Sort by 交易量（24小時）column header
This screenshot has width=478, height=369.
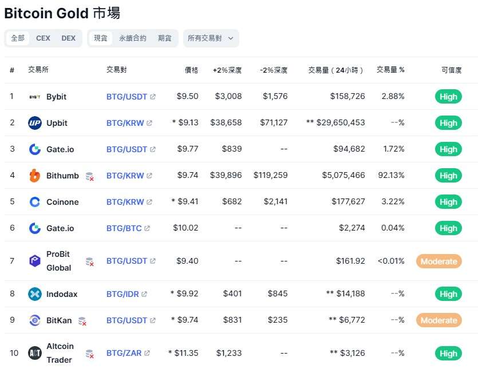click(335, 70)
